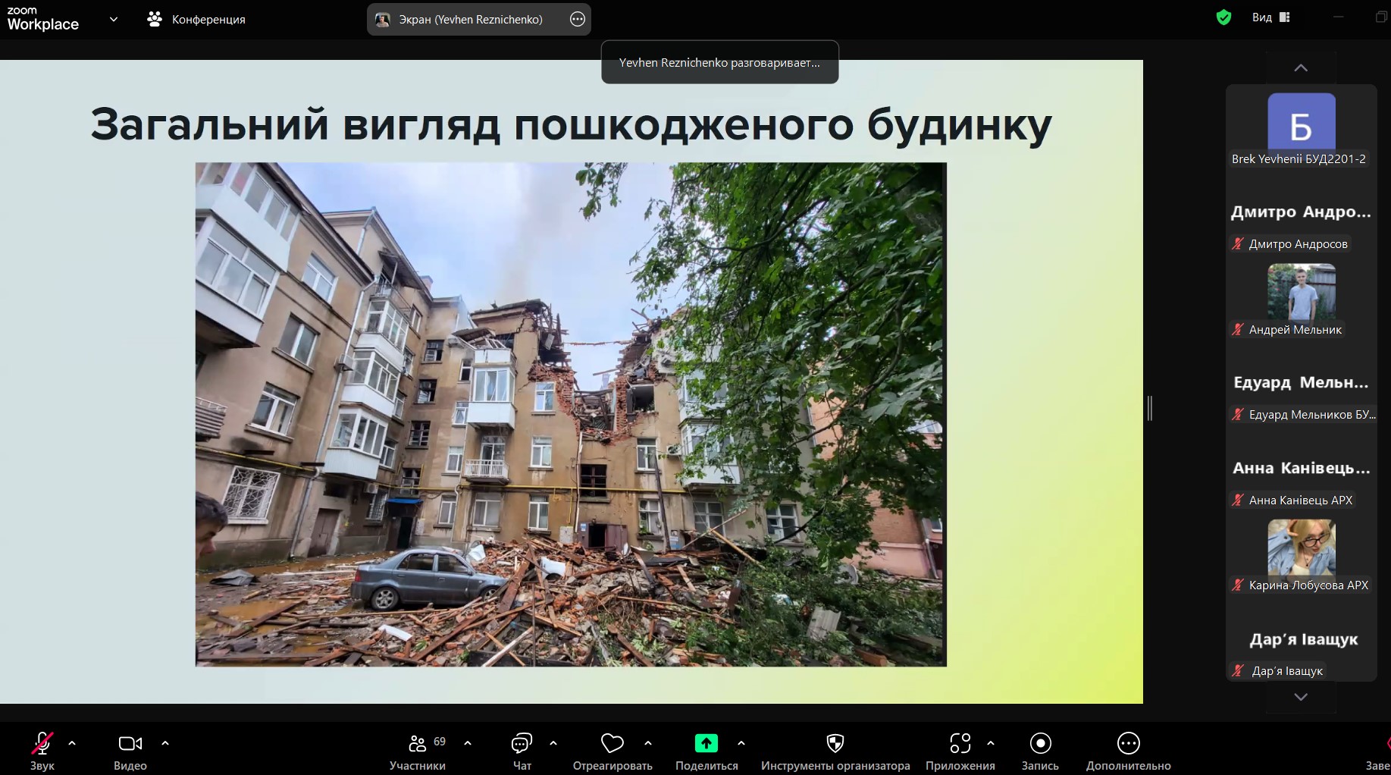Image resolution: width=1391 pixels, height=775 pixels.
Task: Select Brek Yevhenii БУД2201-2 participant tile
Action: [1301, 129]
